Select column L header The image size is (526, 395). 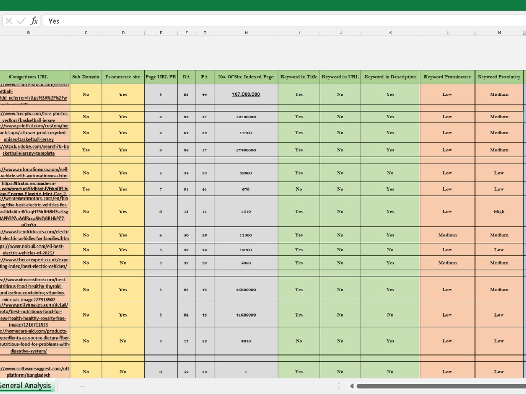pos(448,33)
